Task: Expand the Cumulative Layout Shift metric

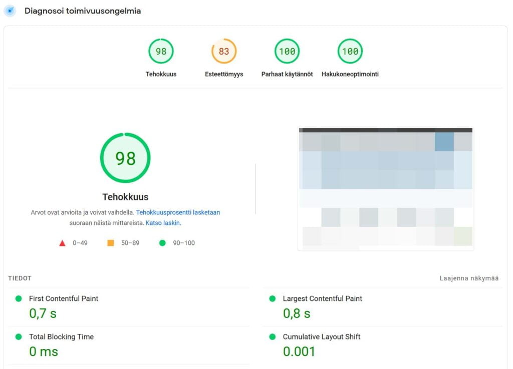Action: [322, 337]
